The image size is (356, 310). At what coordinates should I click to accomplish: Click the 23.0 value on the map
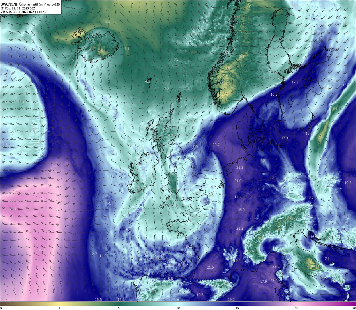click(274, 281)
